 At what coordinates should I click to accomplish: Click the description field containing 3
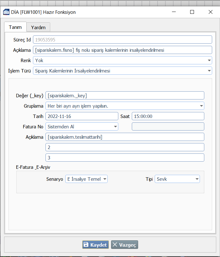coord(125,158)
